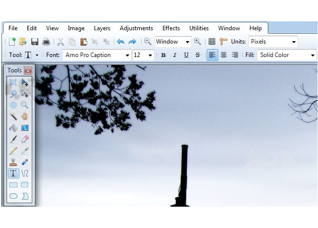Click the Deselect icon
The width and height of the screenshot is (318, 228).
click(x=106, y=42)
